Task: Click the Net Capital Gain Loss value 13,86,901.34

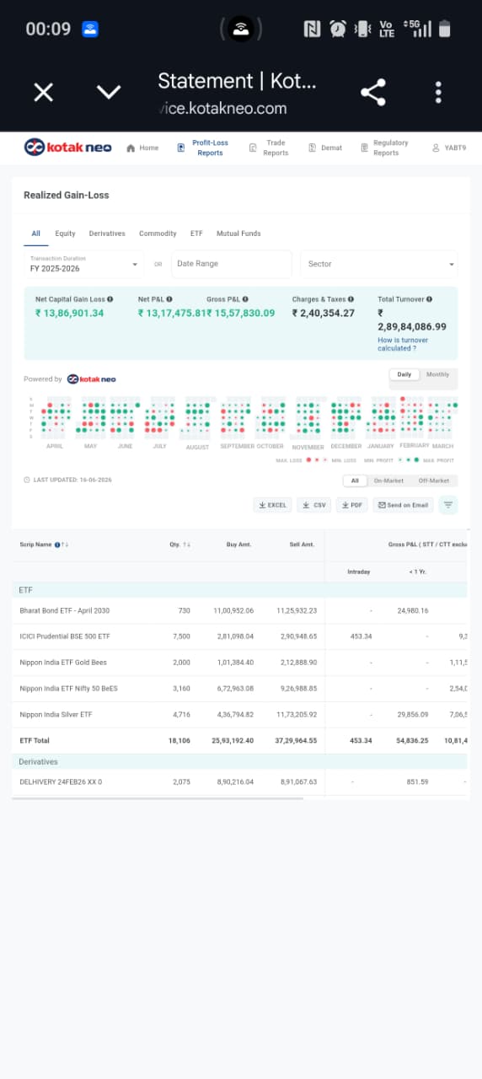Action: pyautogui.click(x=69, y=313)
